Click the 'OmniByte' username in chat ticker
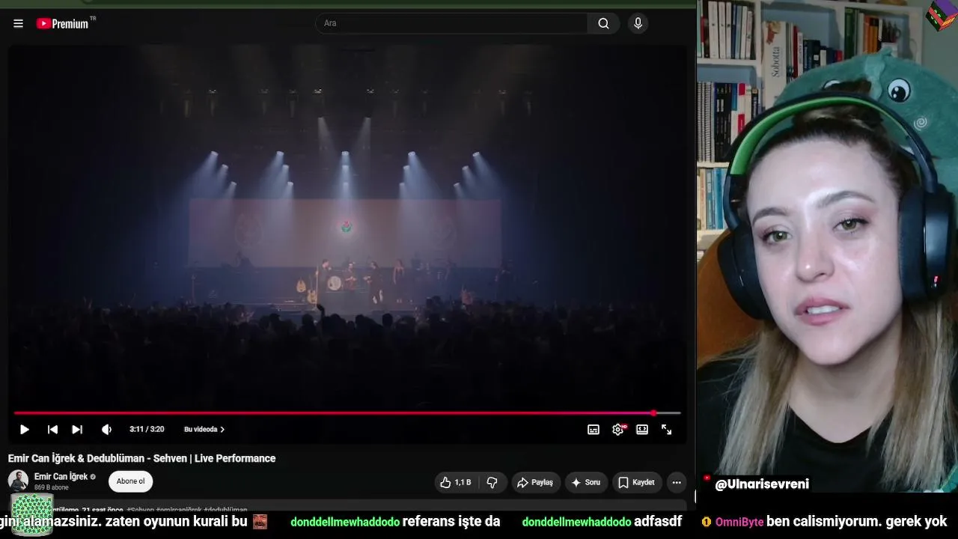 739,522
